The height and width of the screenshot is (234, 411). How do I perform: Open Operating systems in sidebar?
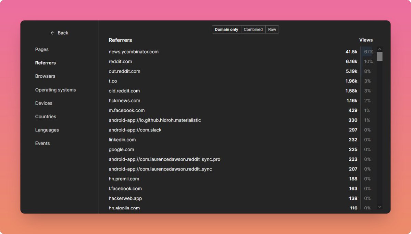coord(55,90)
